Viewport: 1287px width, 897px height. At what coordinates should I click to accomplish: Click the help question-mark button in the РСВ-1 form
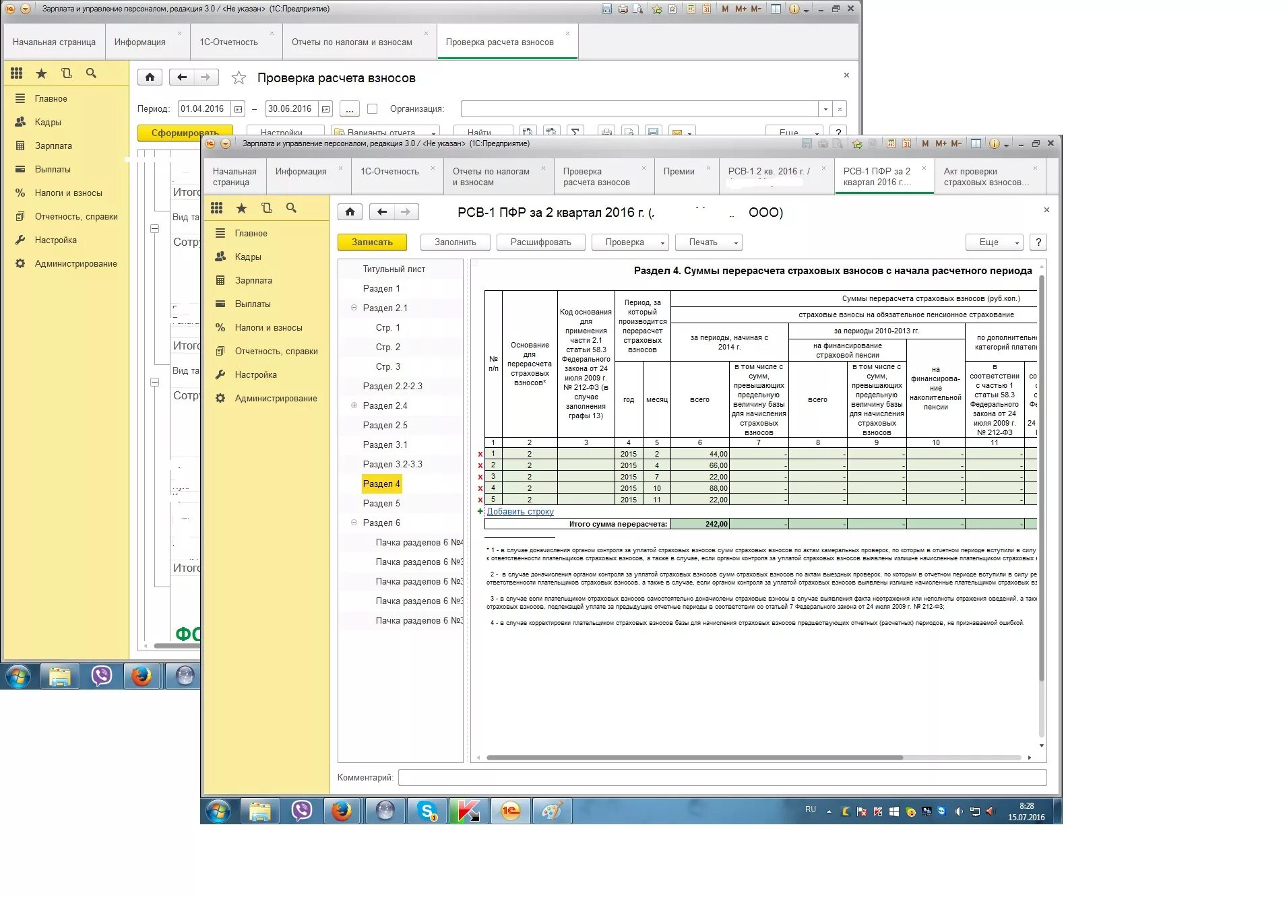(x=1038, y=242)
